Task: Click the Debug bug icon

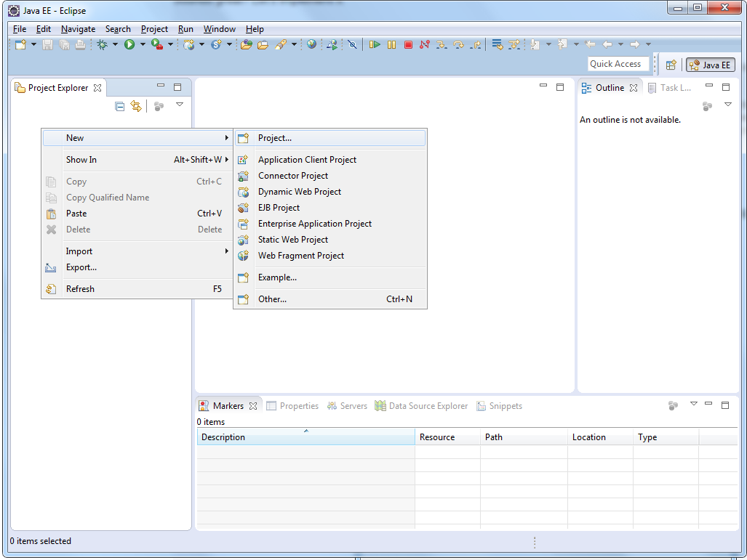Action: (x=102, y=45)
